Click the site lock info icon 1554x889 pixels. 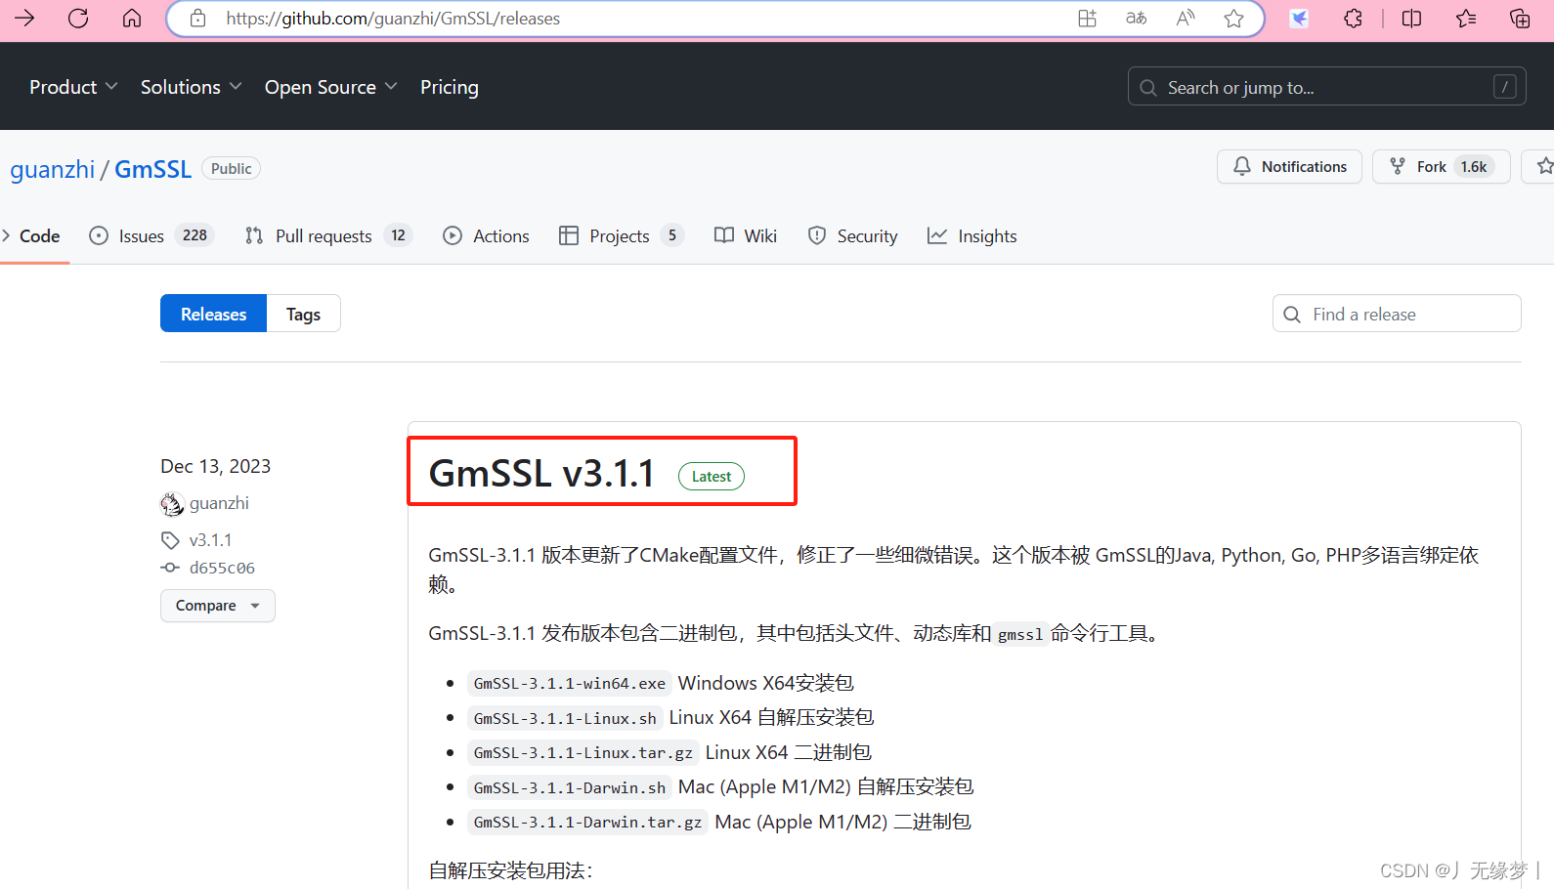(197, 18)
